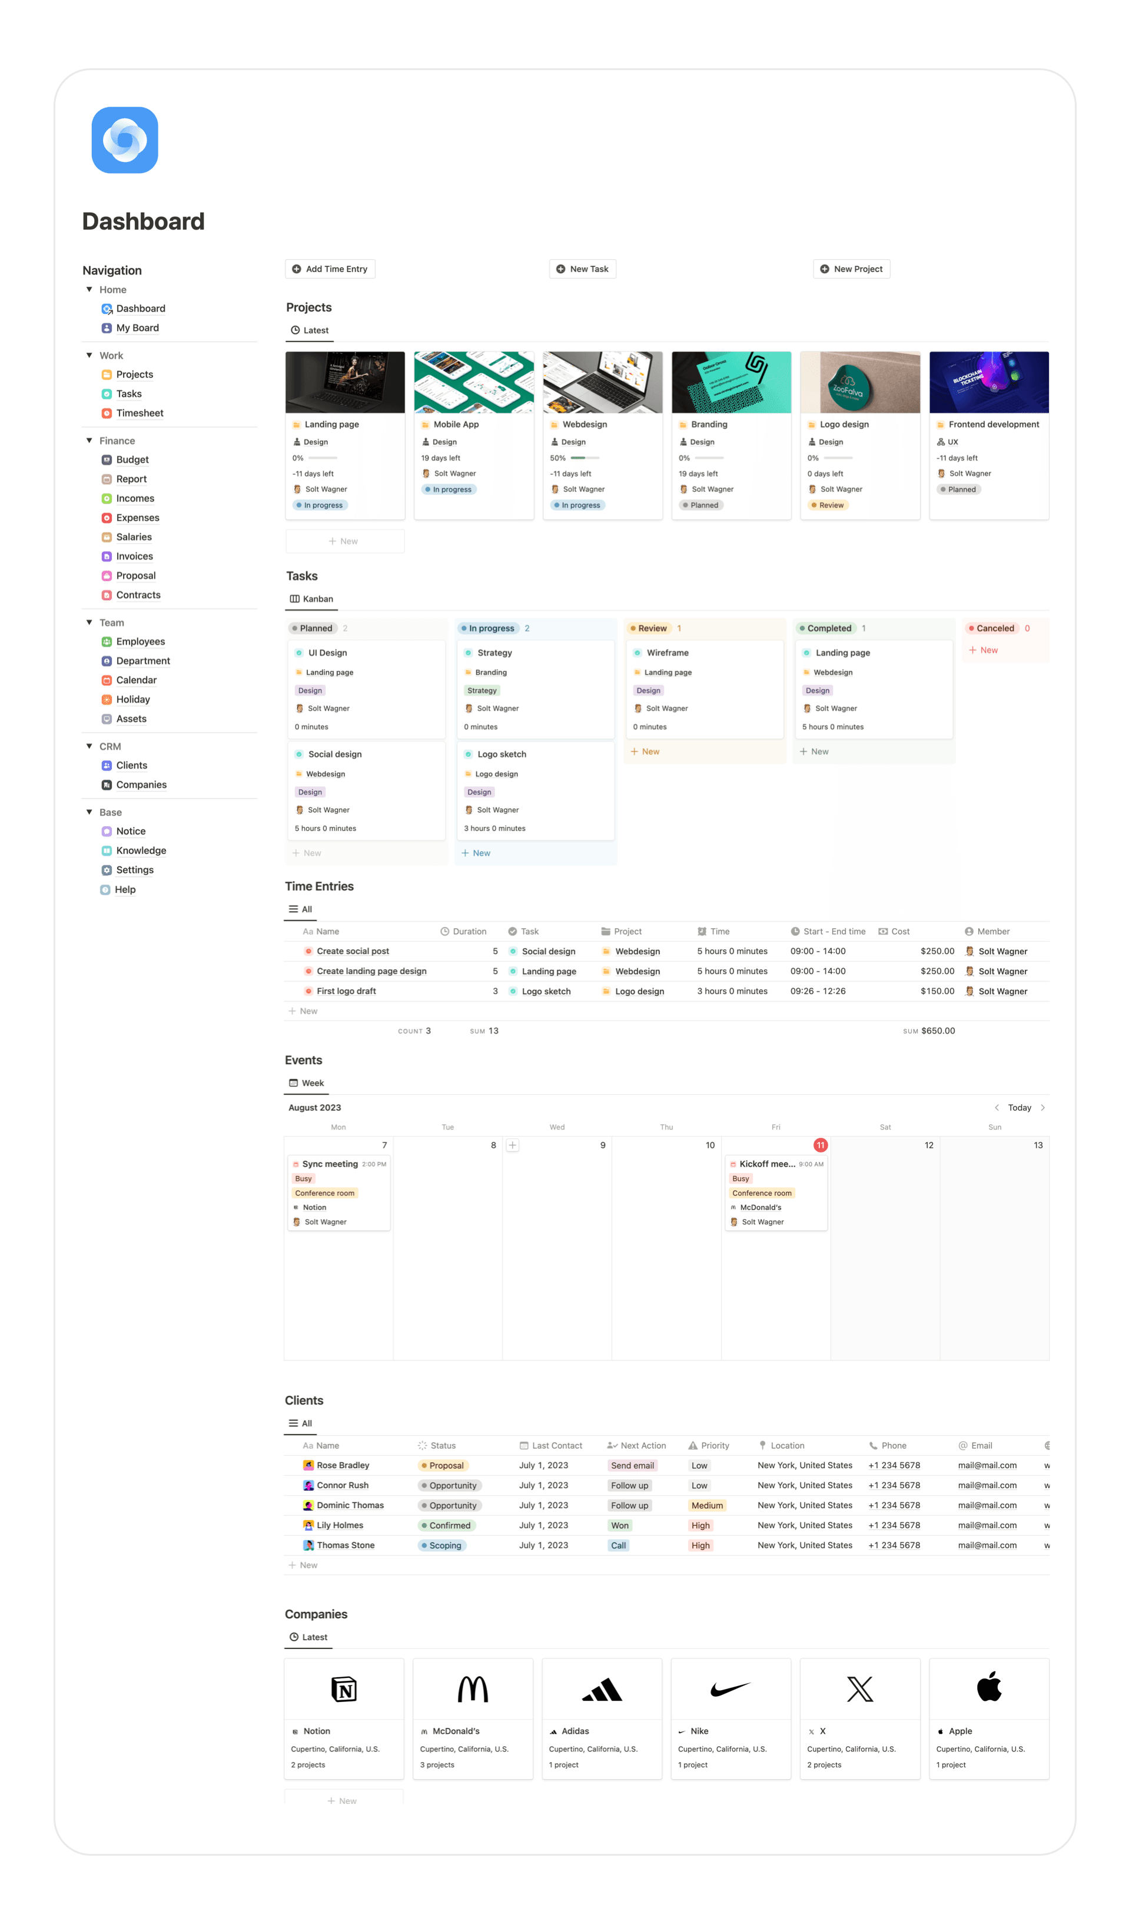Open the All tab in Clients table
1129x1924 pixels.
point(300,1423)
